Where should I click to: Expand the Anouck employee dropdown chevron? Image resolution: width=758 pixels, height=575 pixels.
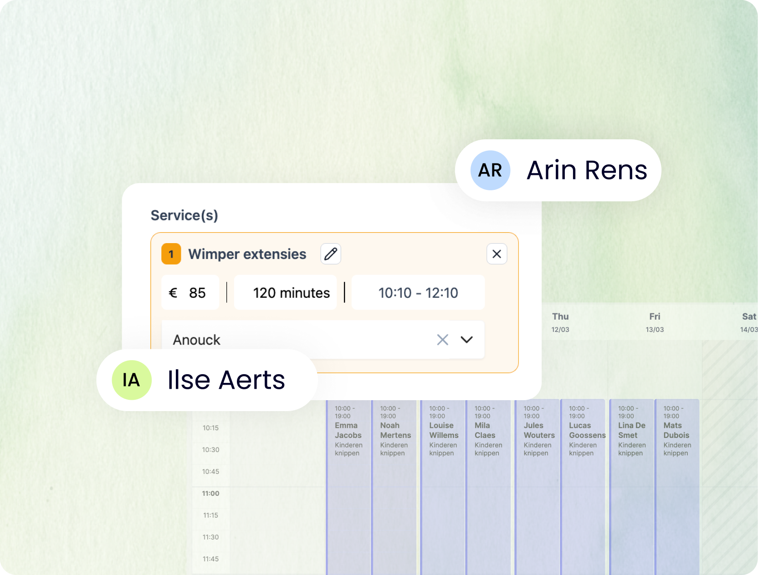[466, 340]
